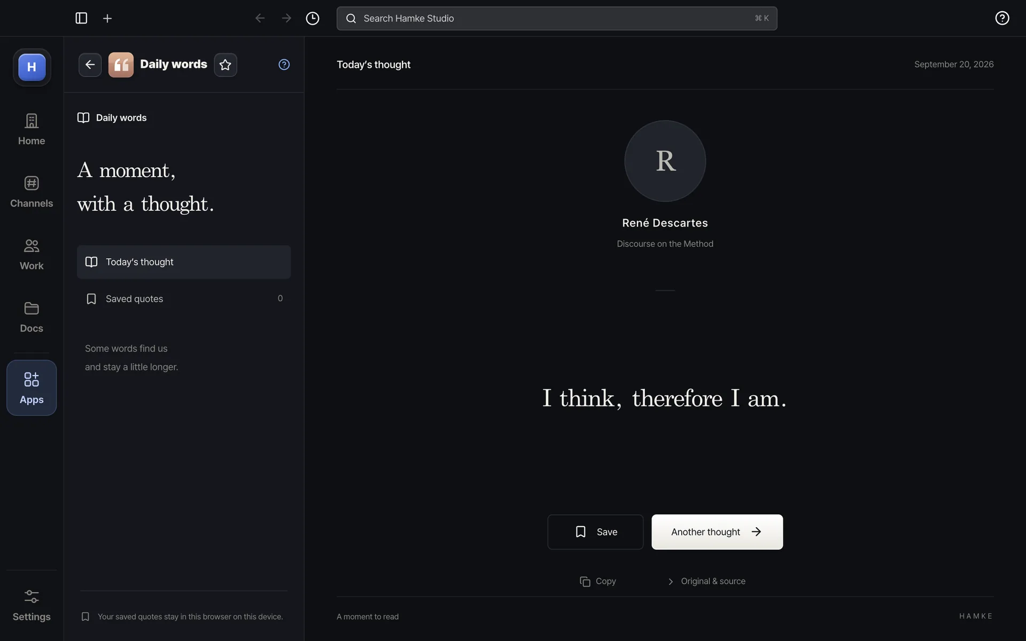This screenshot has height=641, width=1026.
Task: Click the René Descartes author name
Action: pos(665,223)
